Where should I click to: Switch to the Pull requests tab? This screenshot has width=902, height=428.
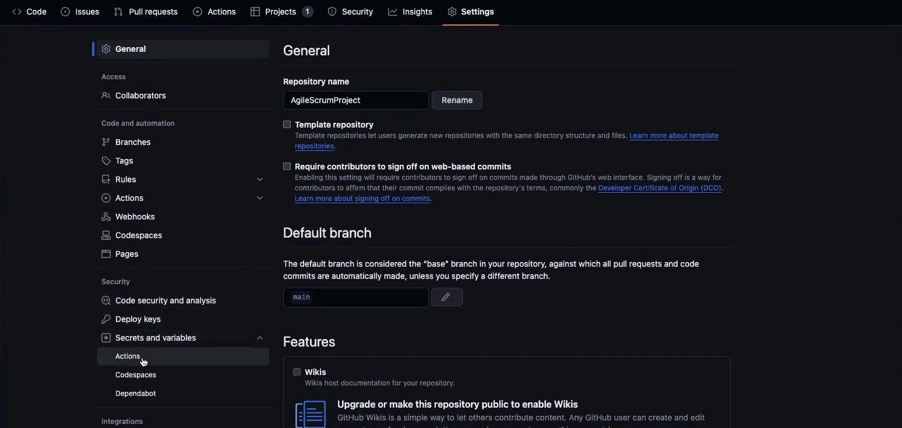pyautogui.click(x=146, y=12)
